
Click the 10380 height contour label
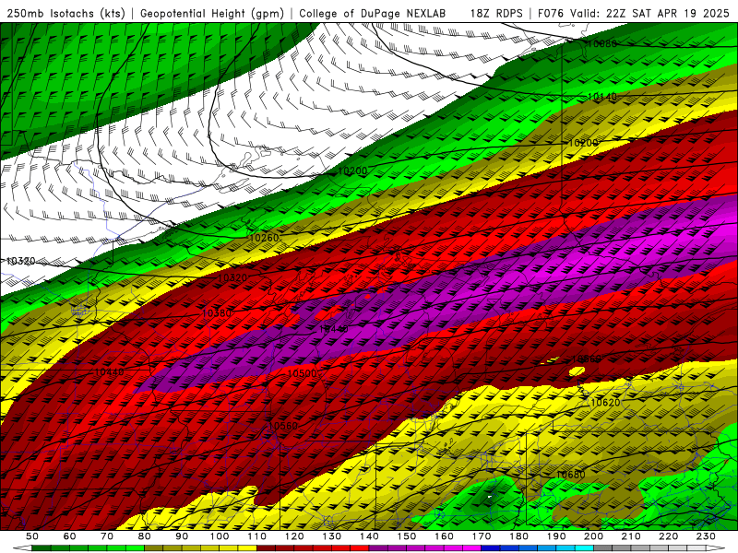[217, 313]
